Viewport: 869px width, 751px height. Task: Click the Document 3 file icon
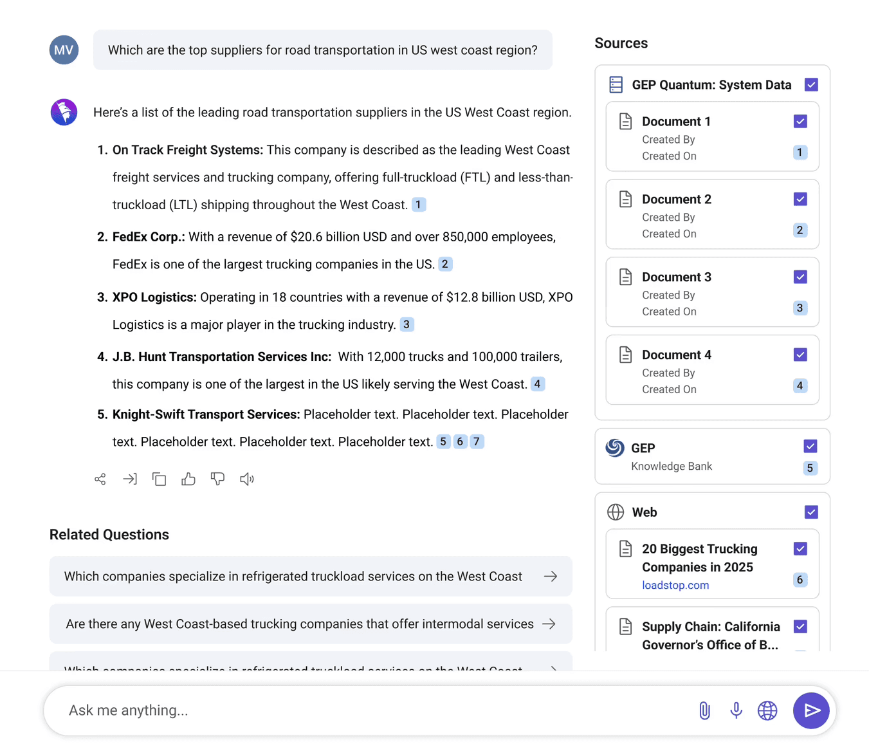pyautogui.click(x=626, y=277)
